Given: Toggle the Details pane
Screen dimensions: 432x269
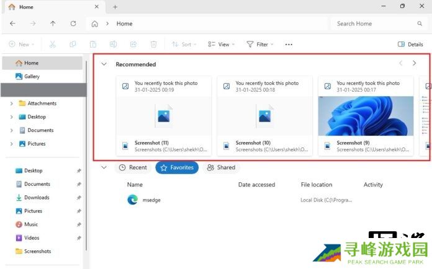Looking at the screenshot, I should [410, 44].
